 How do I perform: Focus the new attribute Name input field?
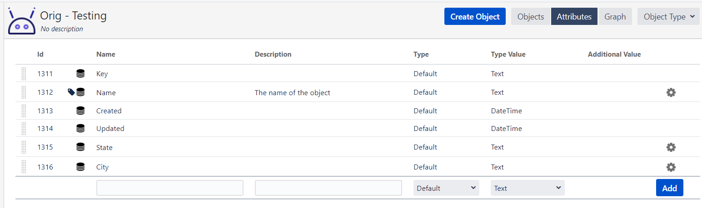170,188
